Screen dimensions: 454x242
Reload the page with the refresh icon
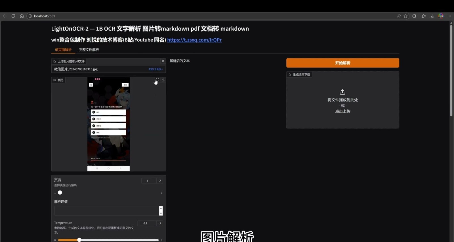pyautogui.click(x=13, y=16)
